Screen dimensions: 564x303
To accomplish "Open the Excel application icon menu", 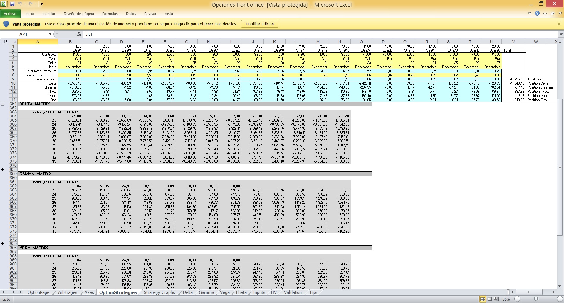I will pyautogui.click(x=4, y=4).
